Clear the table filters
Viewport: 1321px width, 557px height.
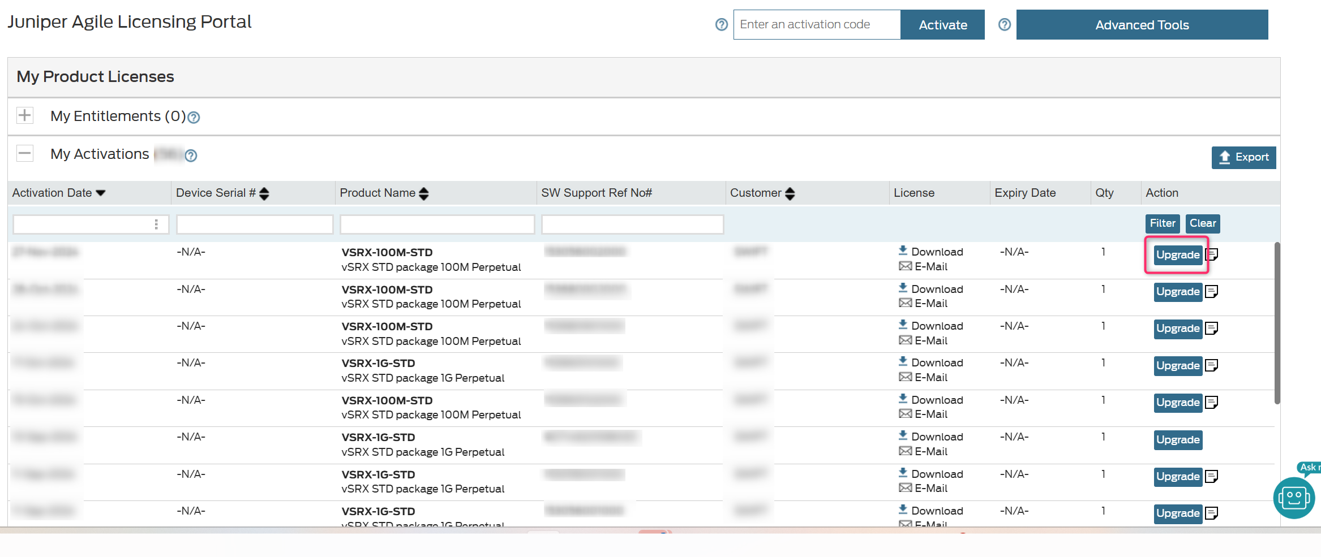click(1203, 223)
